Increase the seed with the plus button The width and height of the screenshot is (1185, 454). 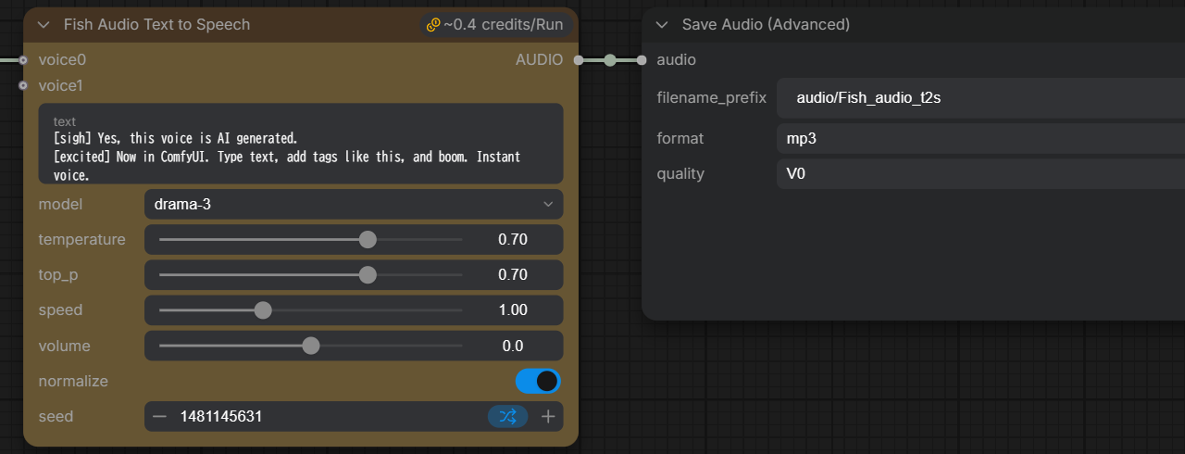point(548,417)
